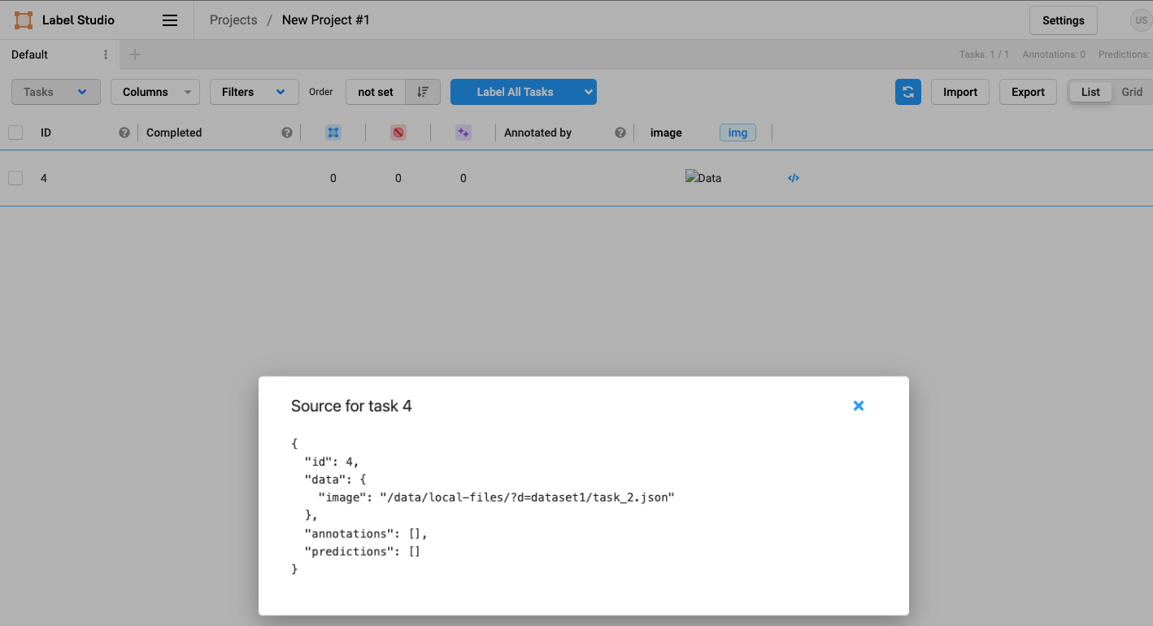Import new data into the project

959,92
